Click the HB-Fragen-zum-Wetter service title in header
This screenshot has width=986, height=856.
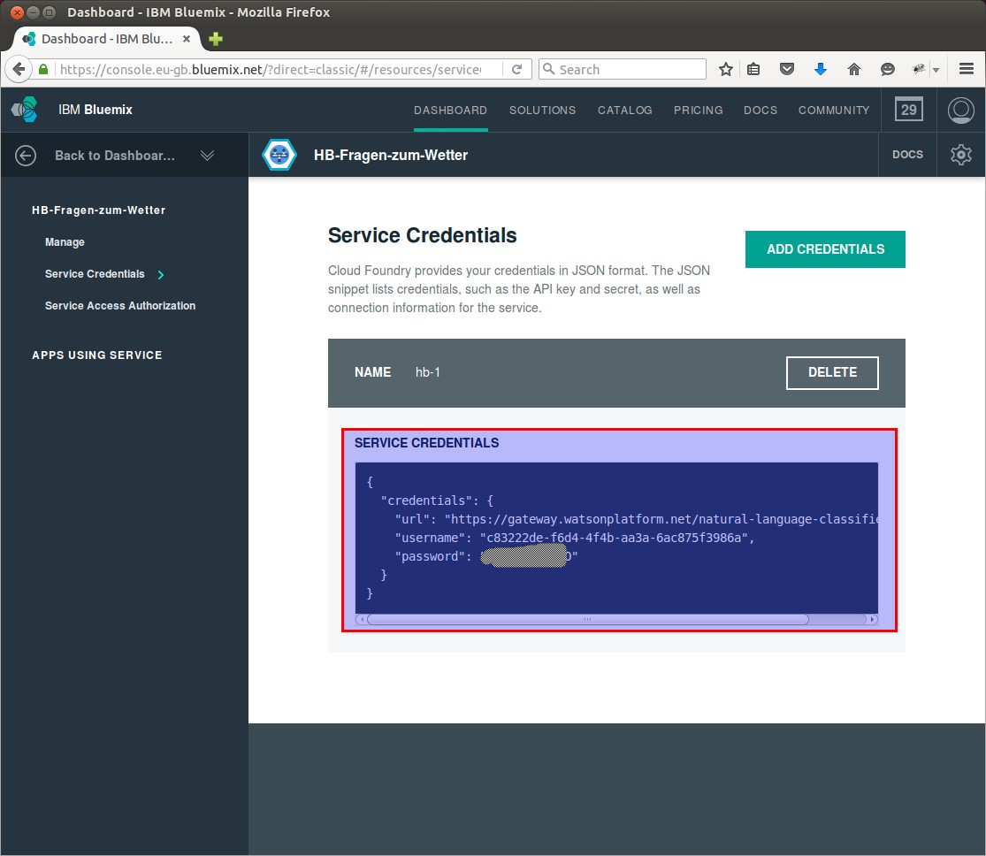pos(391,155)
